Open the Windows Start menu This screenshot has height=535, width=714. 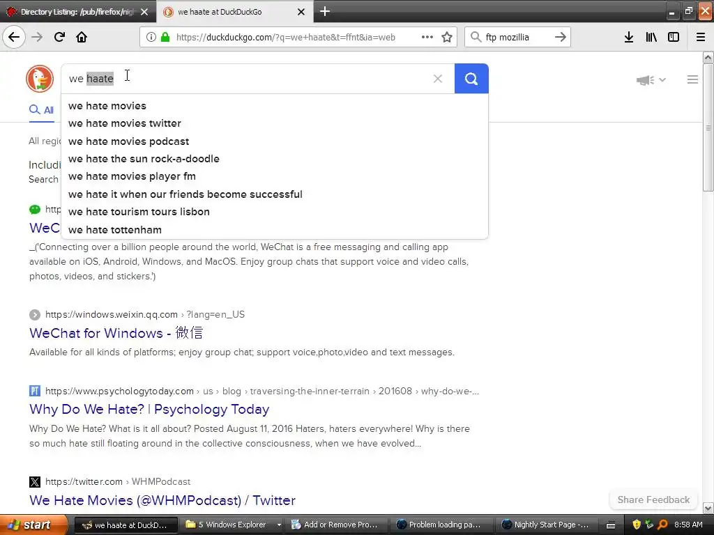33,525
